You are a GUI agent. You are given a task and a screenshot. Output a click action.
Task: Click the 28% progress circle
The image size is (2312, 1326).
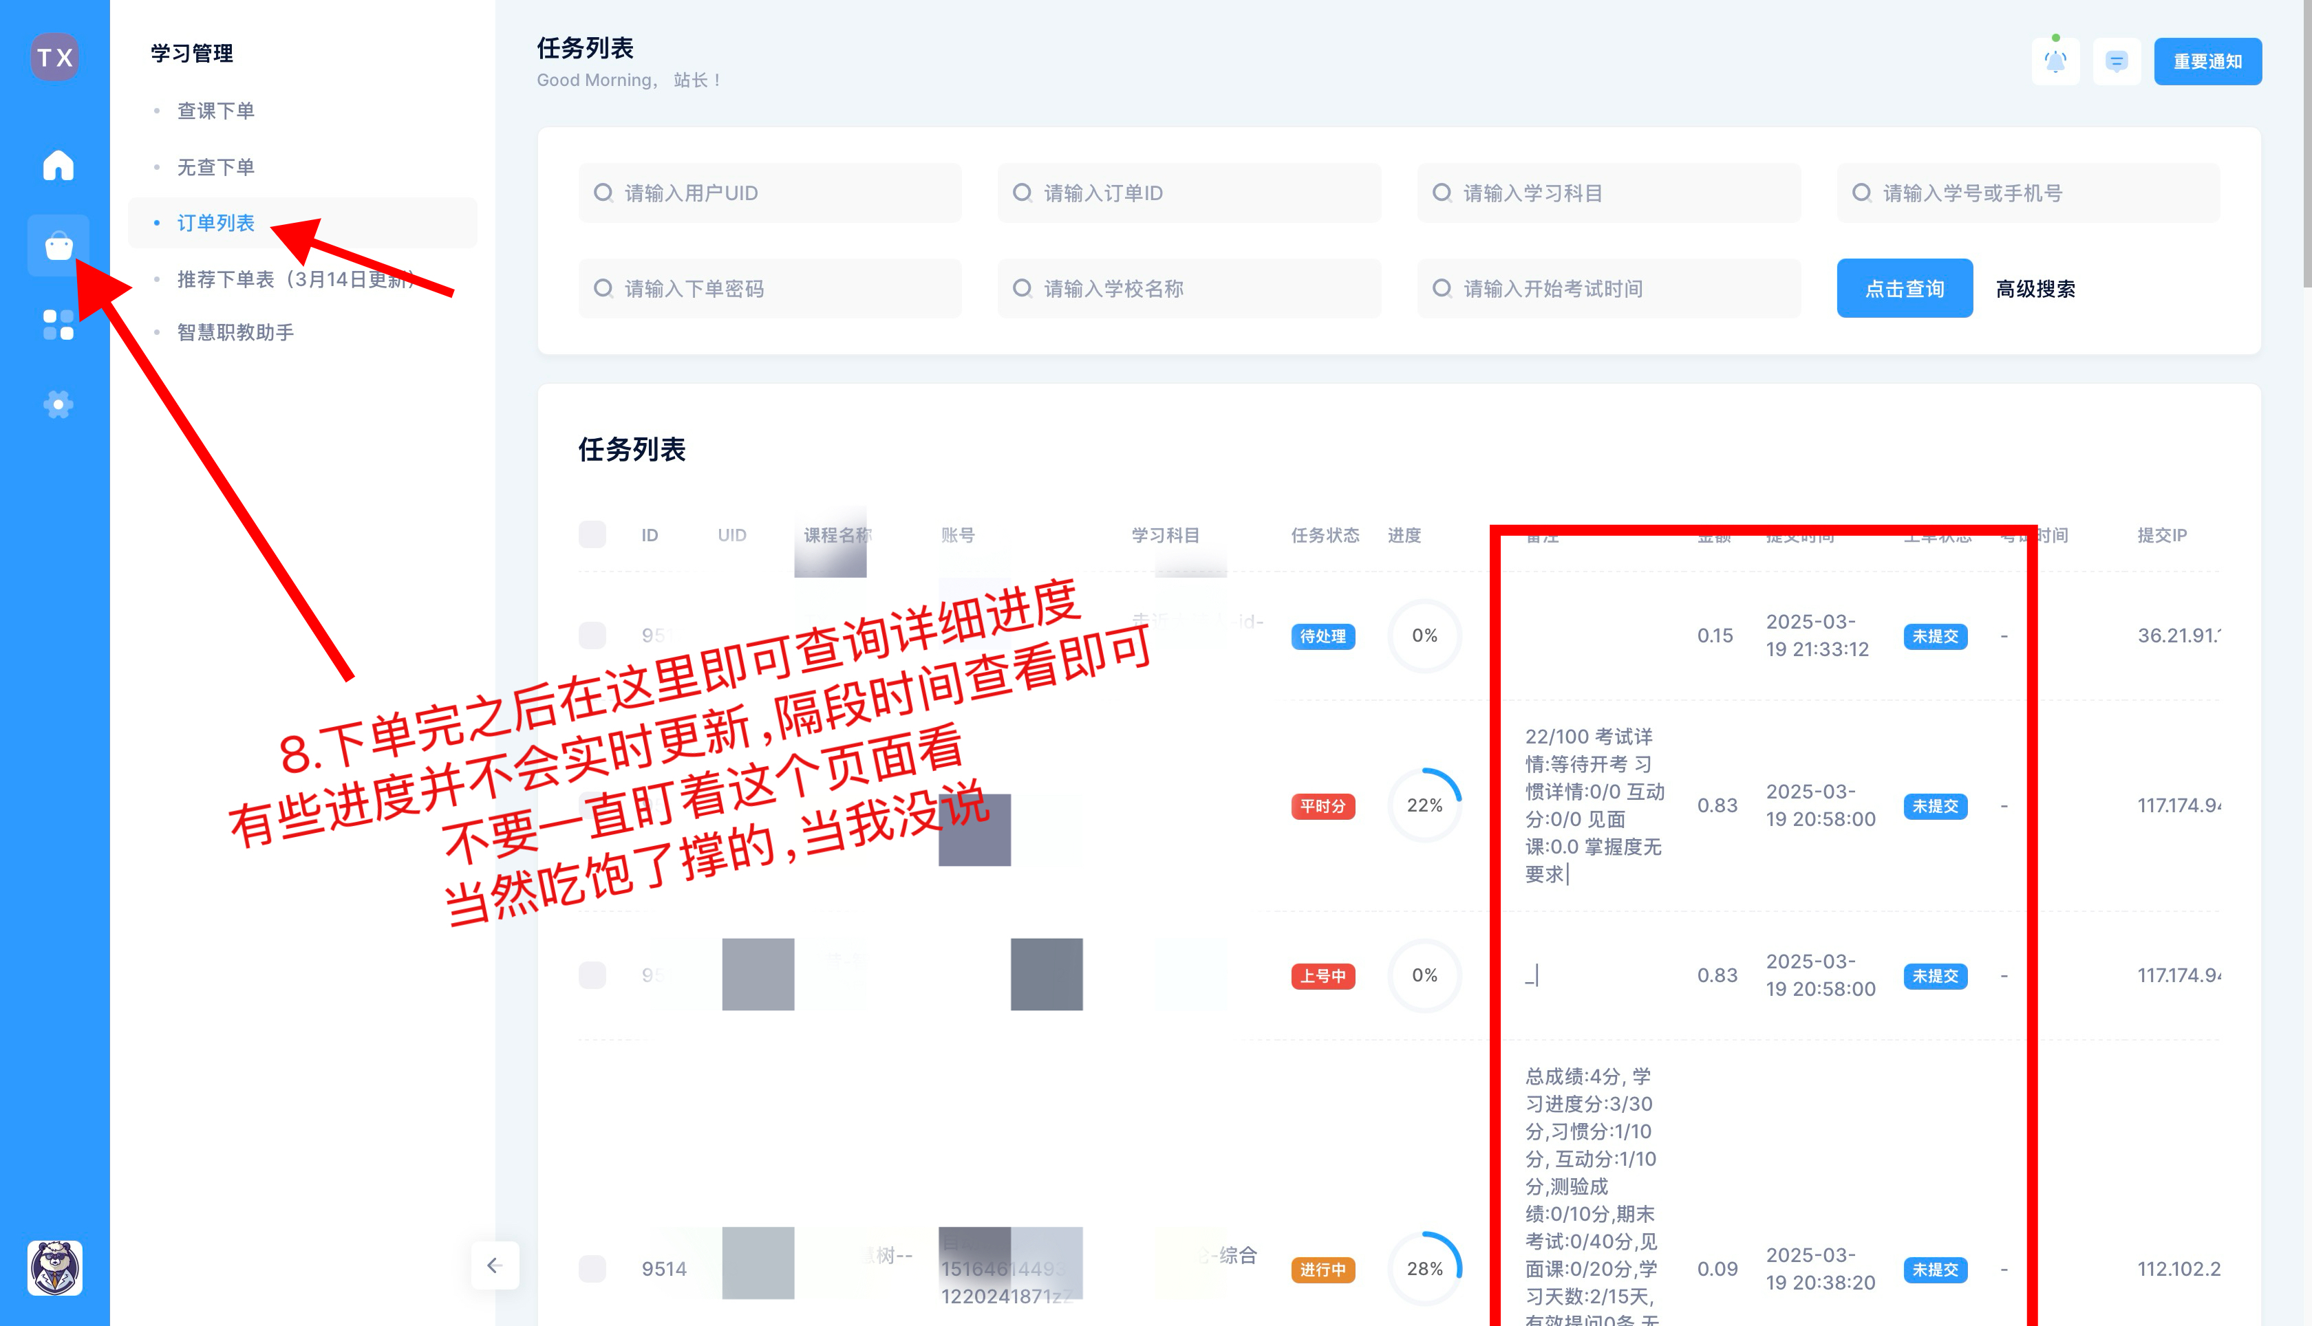click(x=1425, y=1269)
